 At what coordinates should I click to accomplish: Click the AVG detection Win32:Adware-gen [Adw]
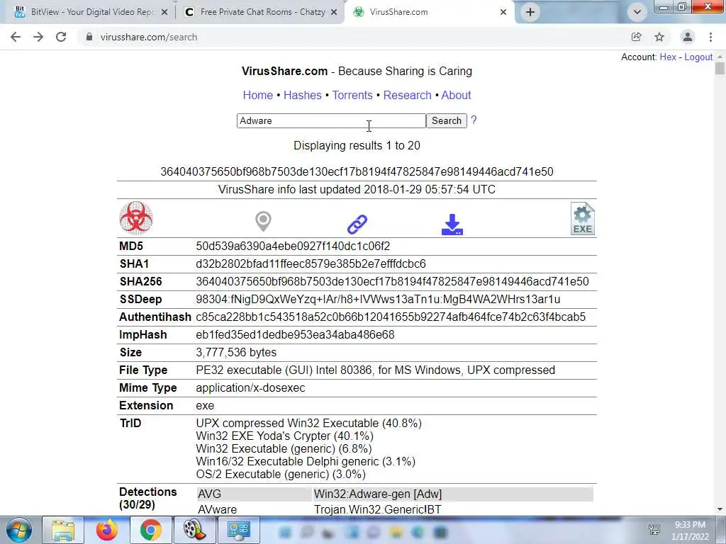[378, 494]
